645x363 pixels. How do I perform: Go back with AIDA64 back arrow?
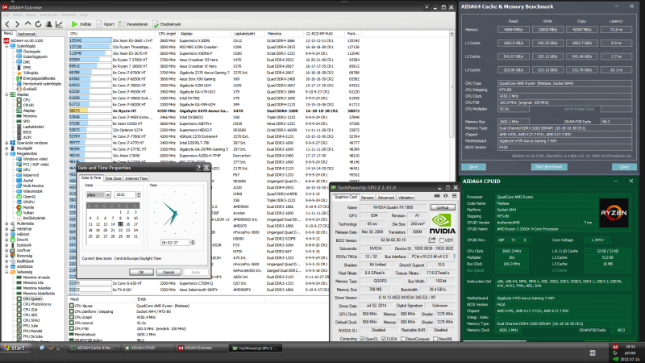[7, 24]
